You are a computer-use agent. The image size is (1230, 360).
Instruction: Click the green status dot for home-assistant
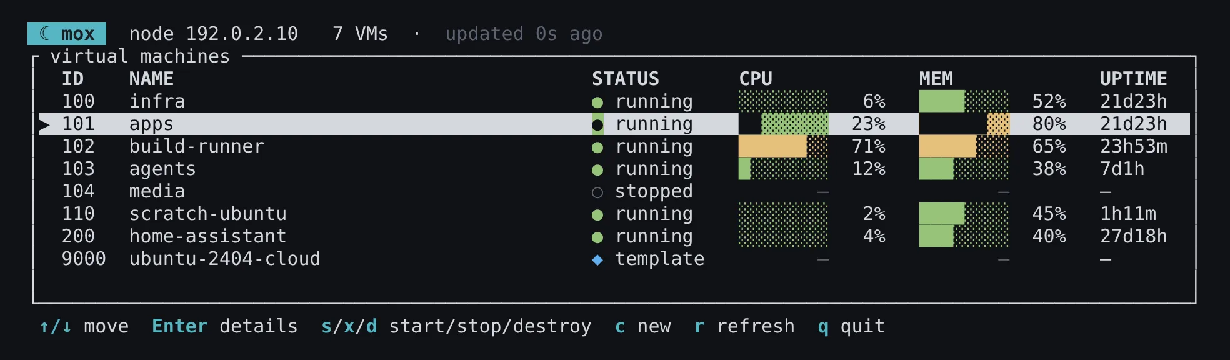pyautogui.click(x=597, y=237)
